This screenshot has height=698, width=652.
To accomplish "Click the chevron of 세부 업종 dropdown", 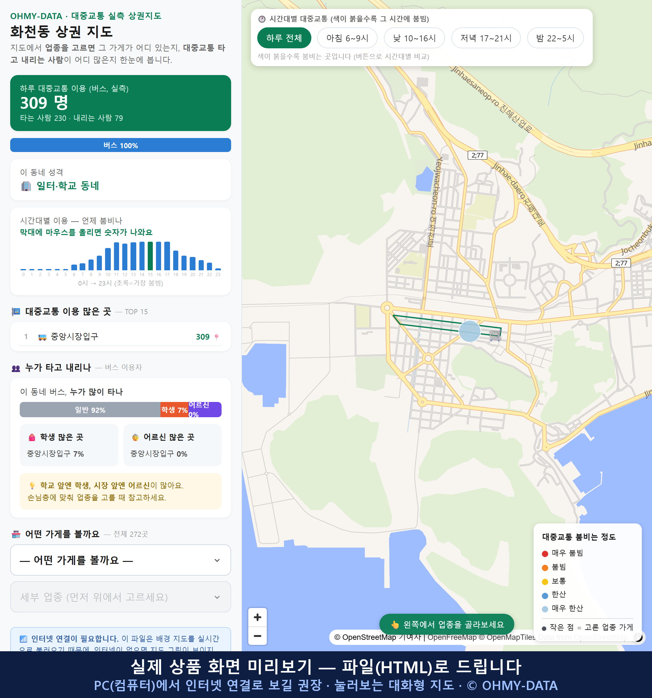I will 217,597.
